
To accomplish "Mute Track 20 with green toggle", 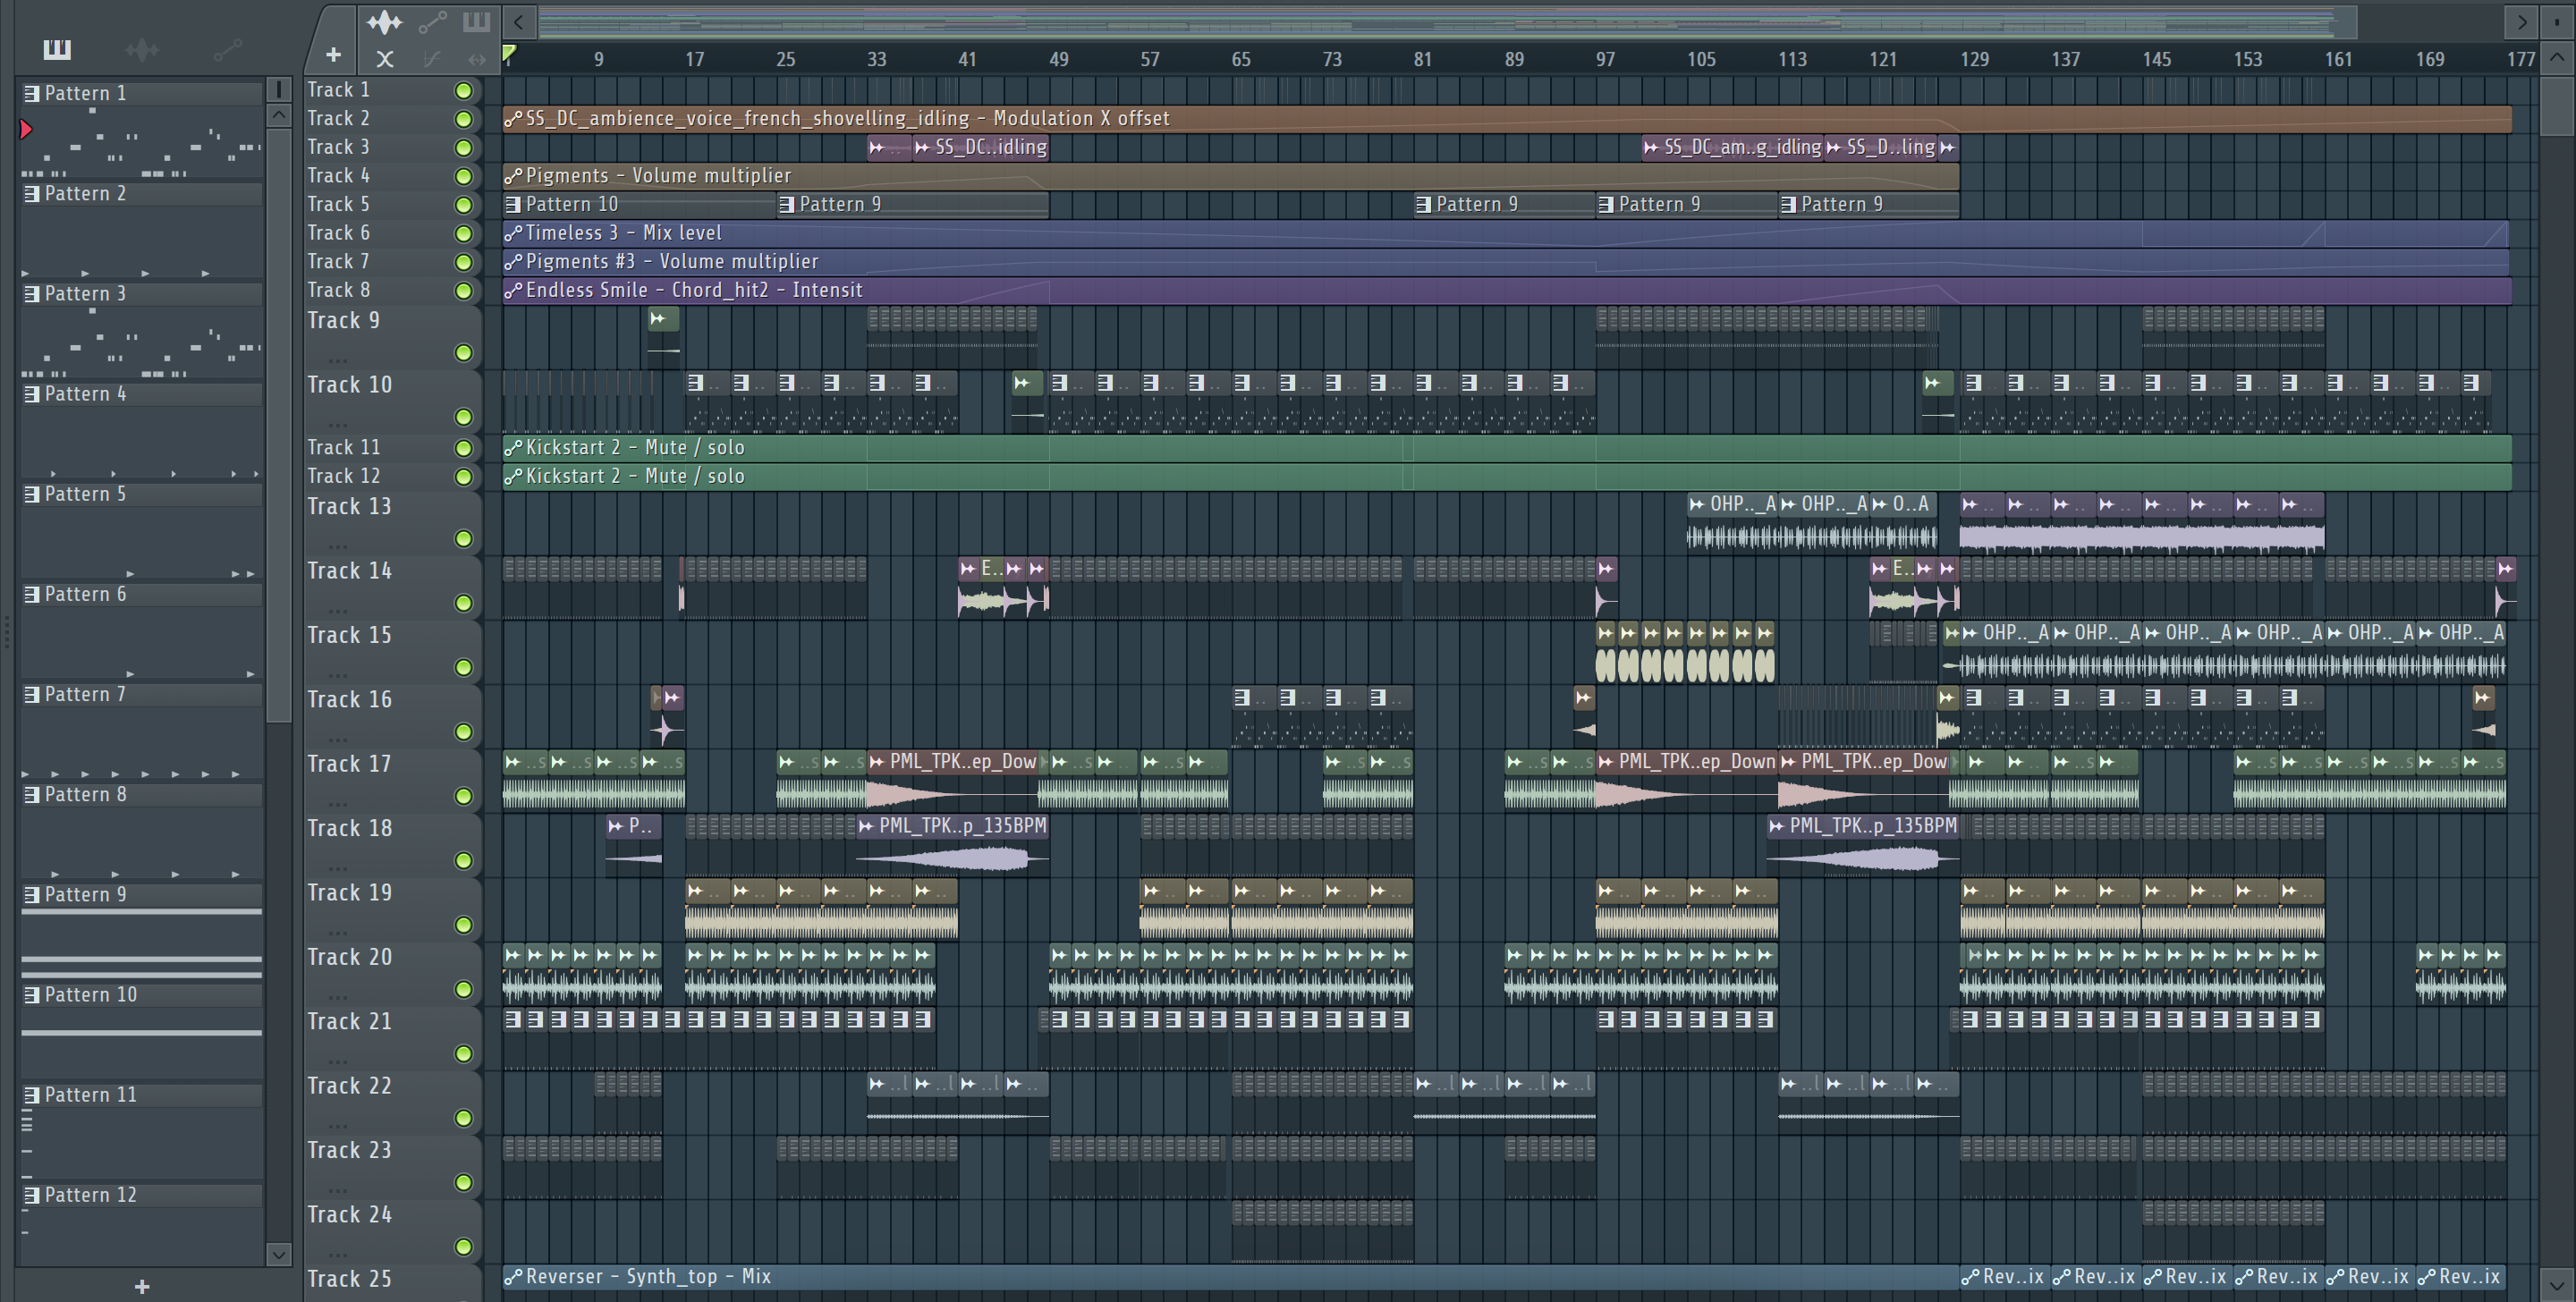I will click(x=463, y=989).
